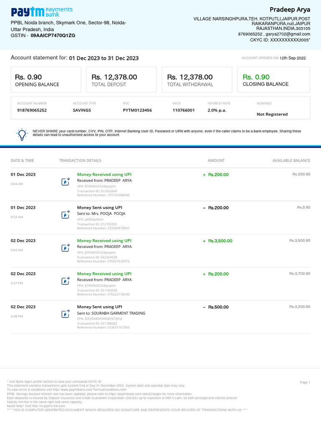The image size is (321, 429).
Task: Click the statement period 01 Dec 2023 to 31 Dec 2023
Action: [x=104, y=58]
